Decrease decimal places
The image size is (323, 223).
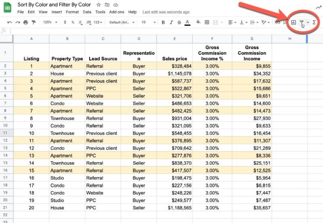80,22
